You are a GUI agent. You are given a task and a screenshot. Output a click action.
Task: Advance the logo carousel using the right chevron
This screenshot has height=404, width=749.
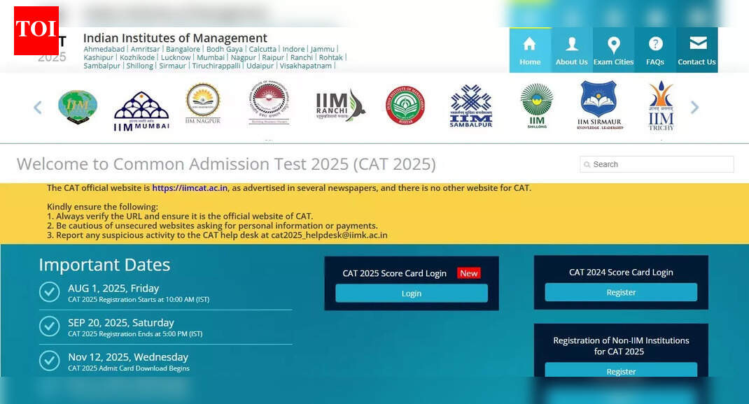(694, 107)
